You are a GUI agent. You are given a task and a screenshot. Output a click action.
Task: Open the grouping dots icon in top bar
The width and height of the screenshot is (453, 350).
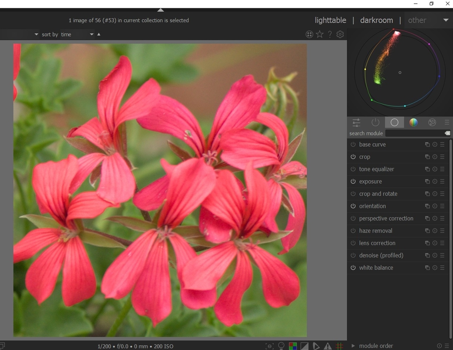click(310, 34)
